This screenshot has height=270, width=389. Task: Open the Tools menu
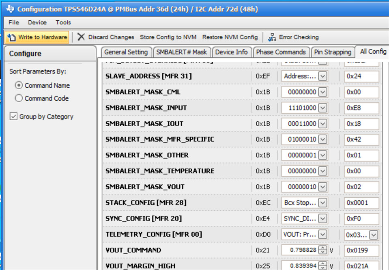(x=63, y=22)
